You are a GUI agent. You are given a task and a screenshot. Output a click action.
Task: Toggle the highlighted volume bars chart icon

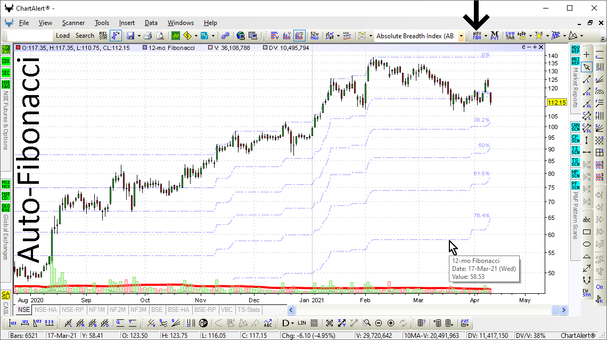tap(299, 36)
